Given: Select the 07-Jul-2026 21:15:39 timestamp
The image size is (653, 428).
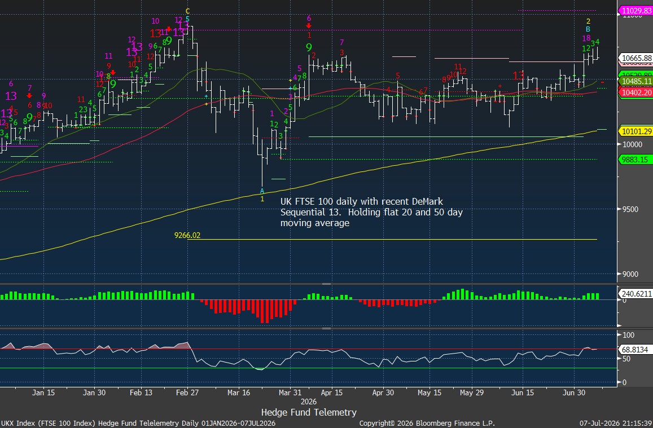Looking at the screenshot, I should [616, 423].
